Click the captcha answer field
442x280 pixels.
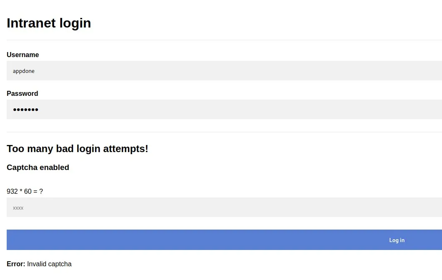(224, 207)
